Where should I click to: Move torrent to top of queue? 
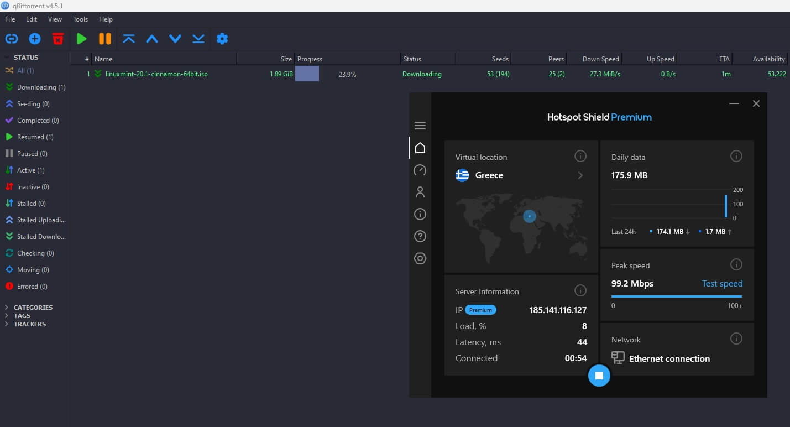(x=129, y=39)
